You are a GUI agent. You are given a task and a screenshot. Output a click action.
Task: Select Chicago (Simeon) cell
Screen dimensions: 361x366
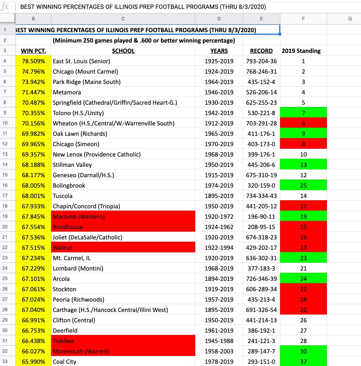tap(123, 144)
